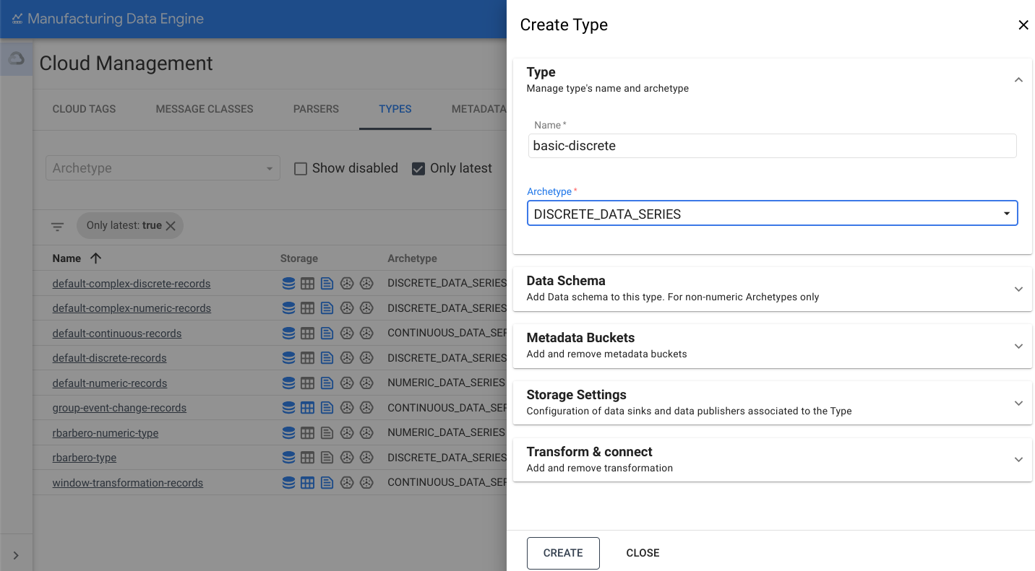Screen dimensions: 1035x571
Task: Click the Name input field
Action: (x=772, y=146)
